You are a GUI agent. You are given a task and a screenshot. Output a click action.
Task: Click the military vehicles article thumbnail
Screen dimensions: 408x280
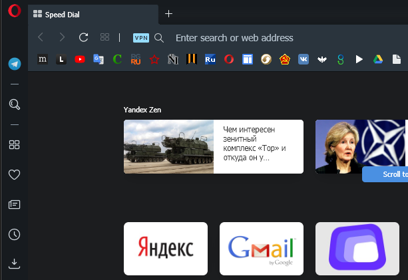[168, 146]
